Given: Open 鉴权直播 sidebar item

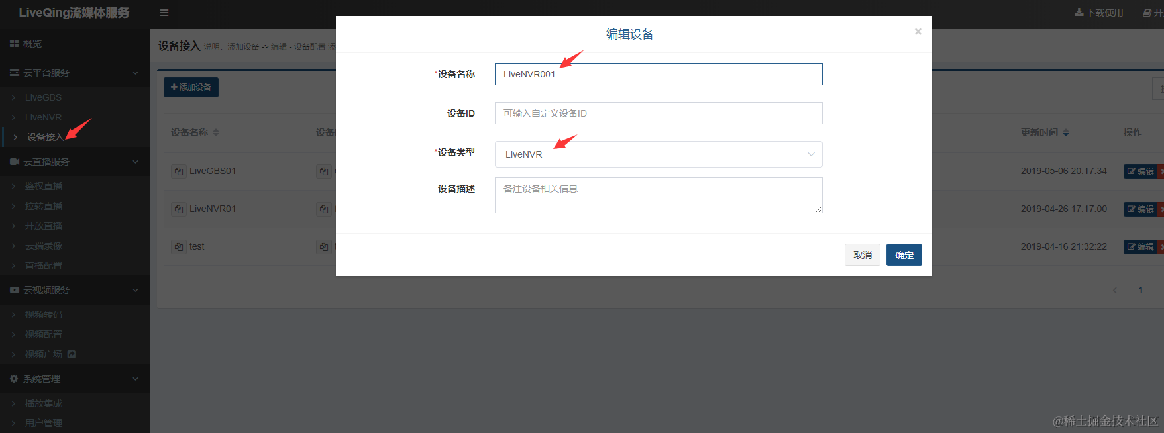Looking at the screenshot, I should [x=44, y=186].
